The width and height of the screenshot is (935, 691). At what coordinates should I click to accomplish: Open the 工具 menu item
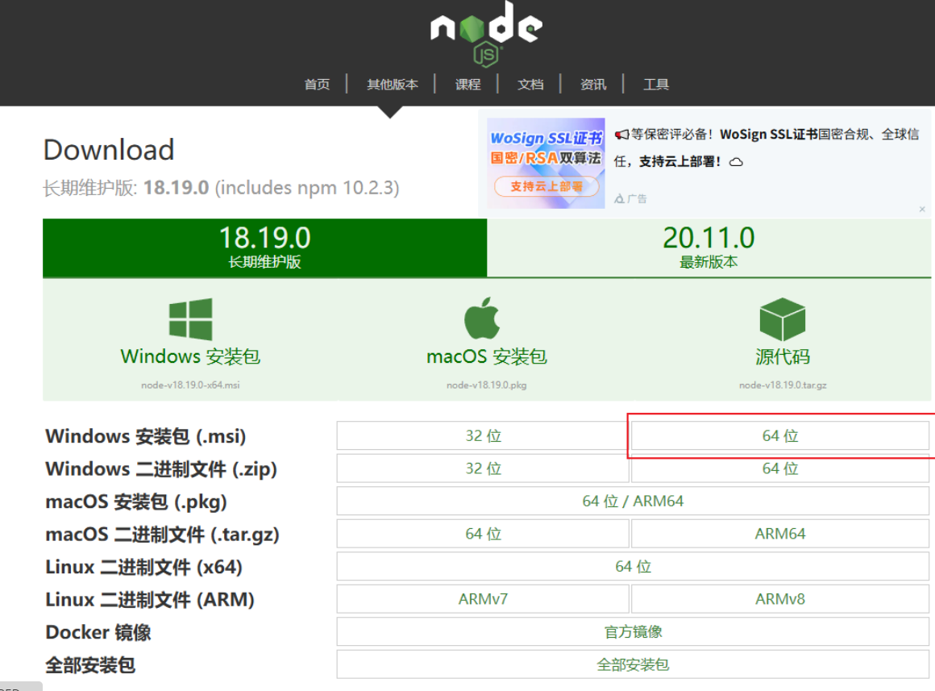(x=655, y=84)
